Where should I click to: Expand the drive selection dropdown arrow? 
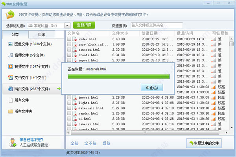pyautogui.click(x=67, y=26)
